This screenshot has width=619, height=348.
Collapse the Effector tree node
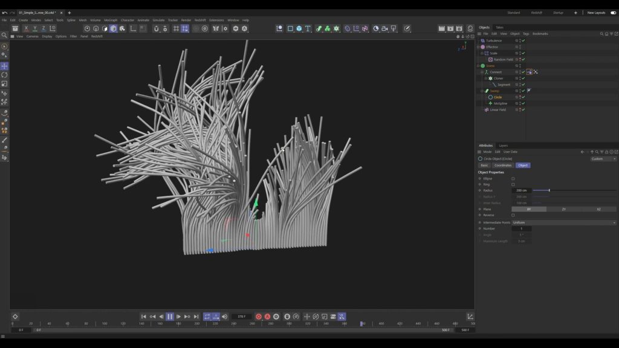(478, 47)
